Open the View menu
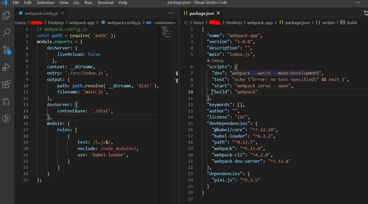Image resolution: width=368 pixels, height=204 pixels. click(x=64, y=3)
